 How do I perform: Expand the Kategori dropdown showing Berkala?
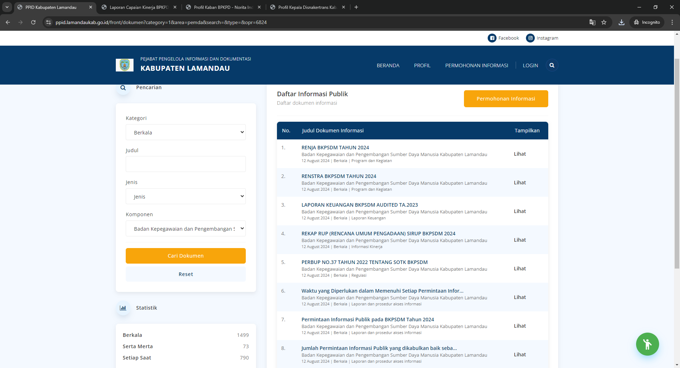(186, 132)
